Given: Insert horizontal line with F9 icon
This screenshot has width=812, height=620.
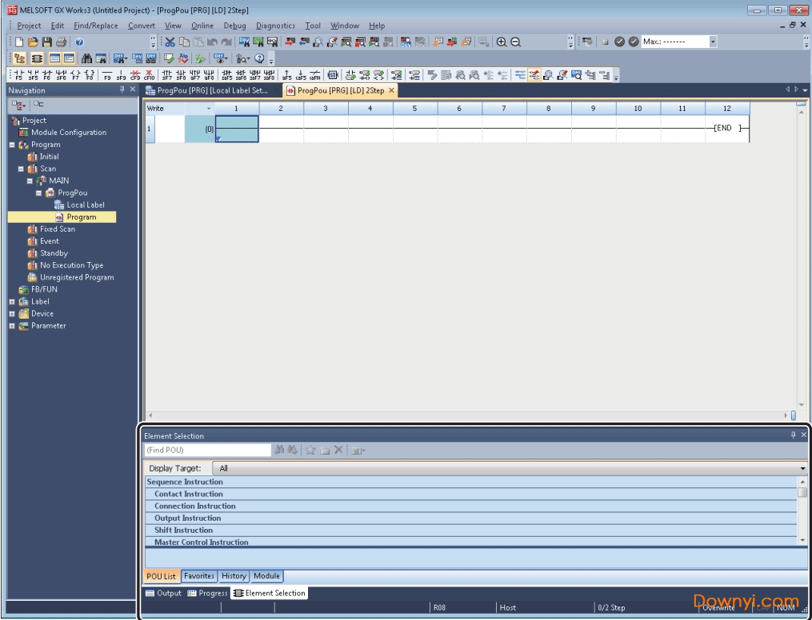Looking at the screenshot, I should tap(108, 76).
